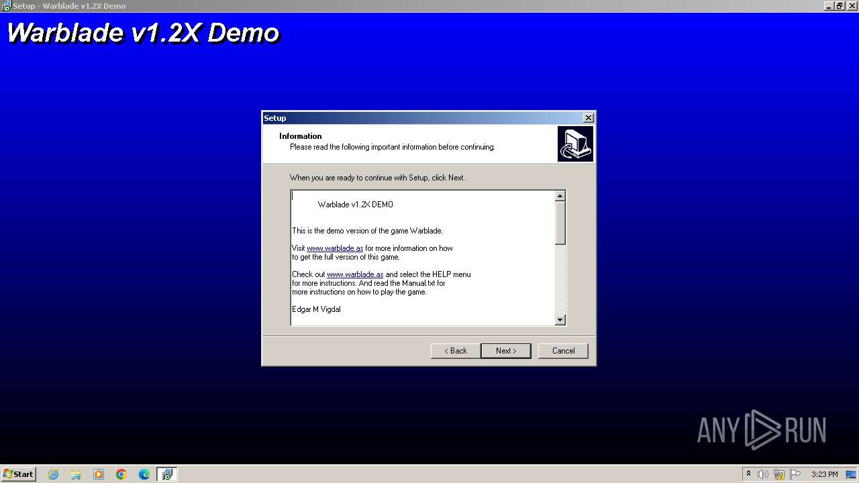Viewport: 859px width, 483px height.
Task: Click the setup computer icon in header
Action: point(575,144)
